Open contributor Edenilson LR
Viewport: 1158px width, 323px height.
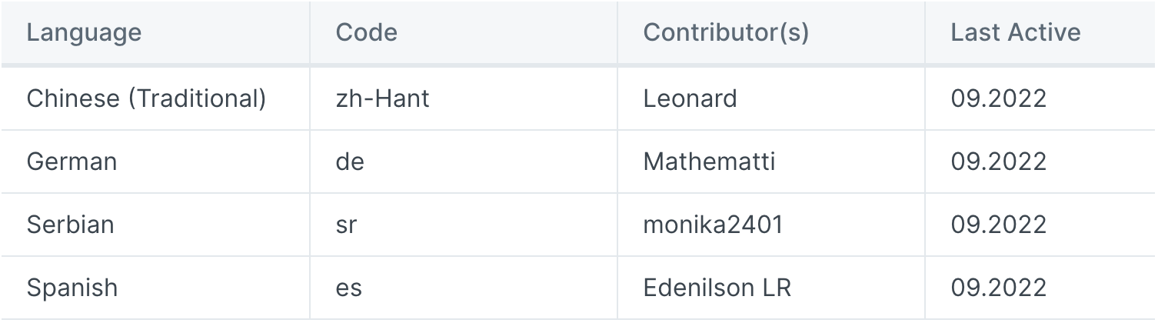(x=717, y=288)
